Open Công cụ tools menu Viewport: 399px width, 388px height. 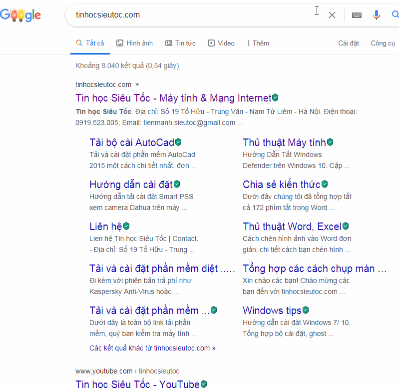click(383, 43)
